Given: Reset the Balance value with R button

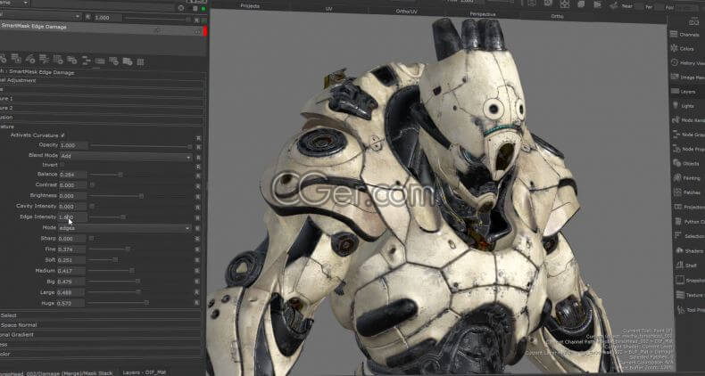Looking at the screenshot, I should pos(198,176).
